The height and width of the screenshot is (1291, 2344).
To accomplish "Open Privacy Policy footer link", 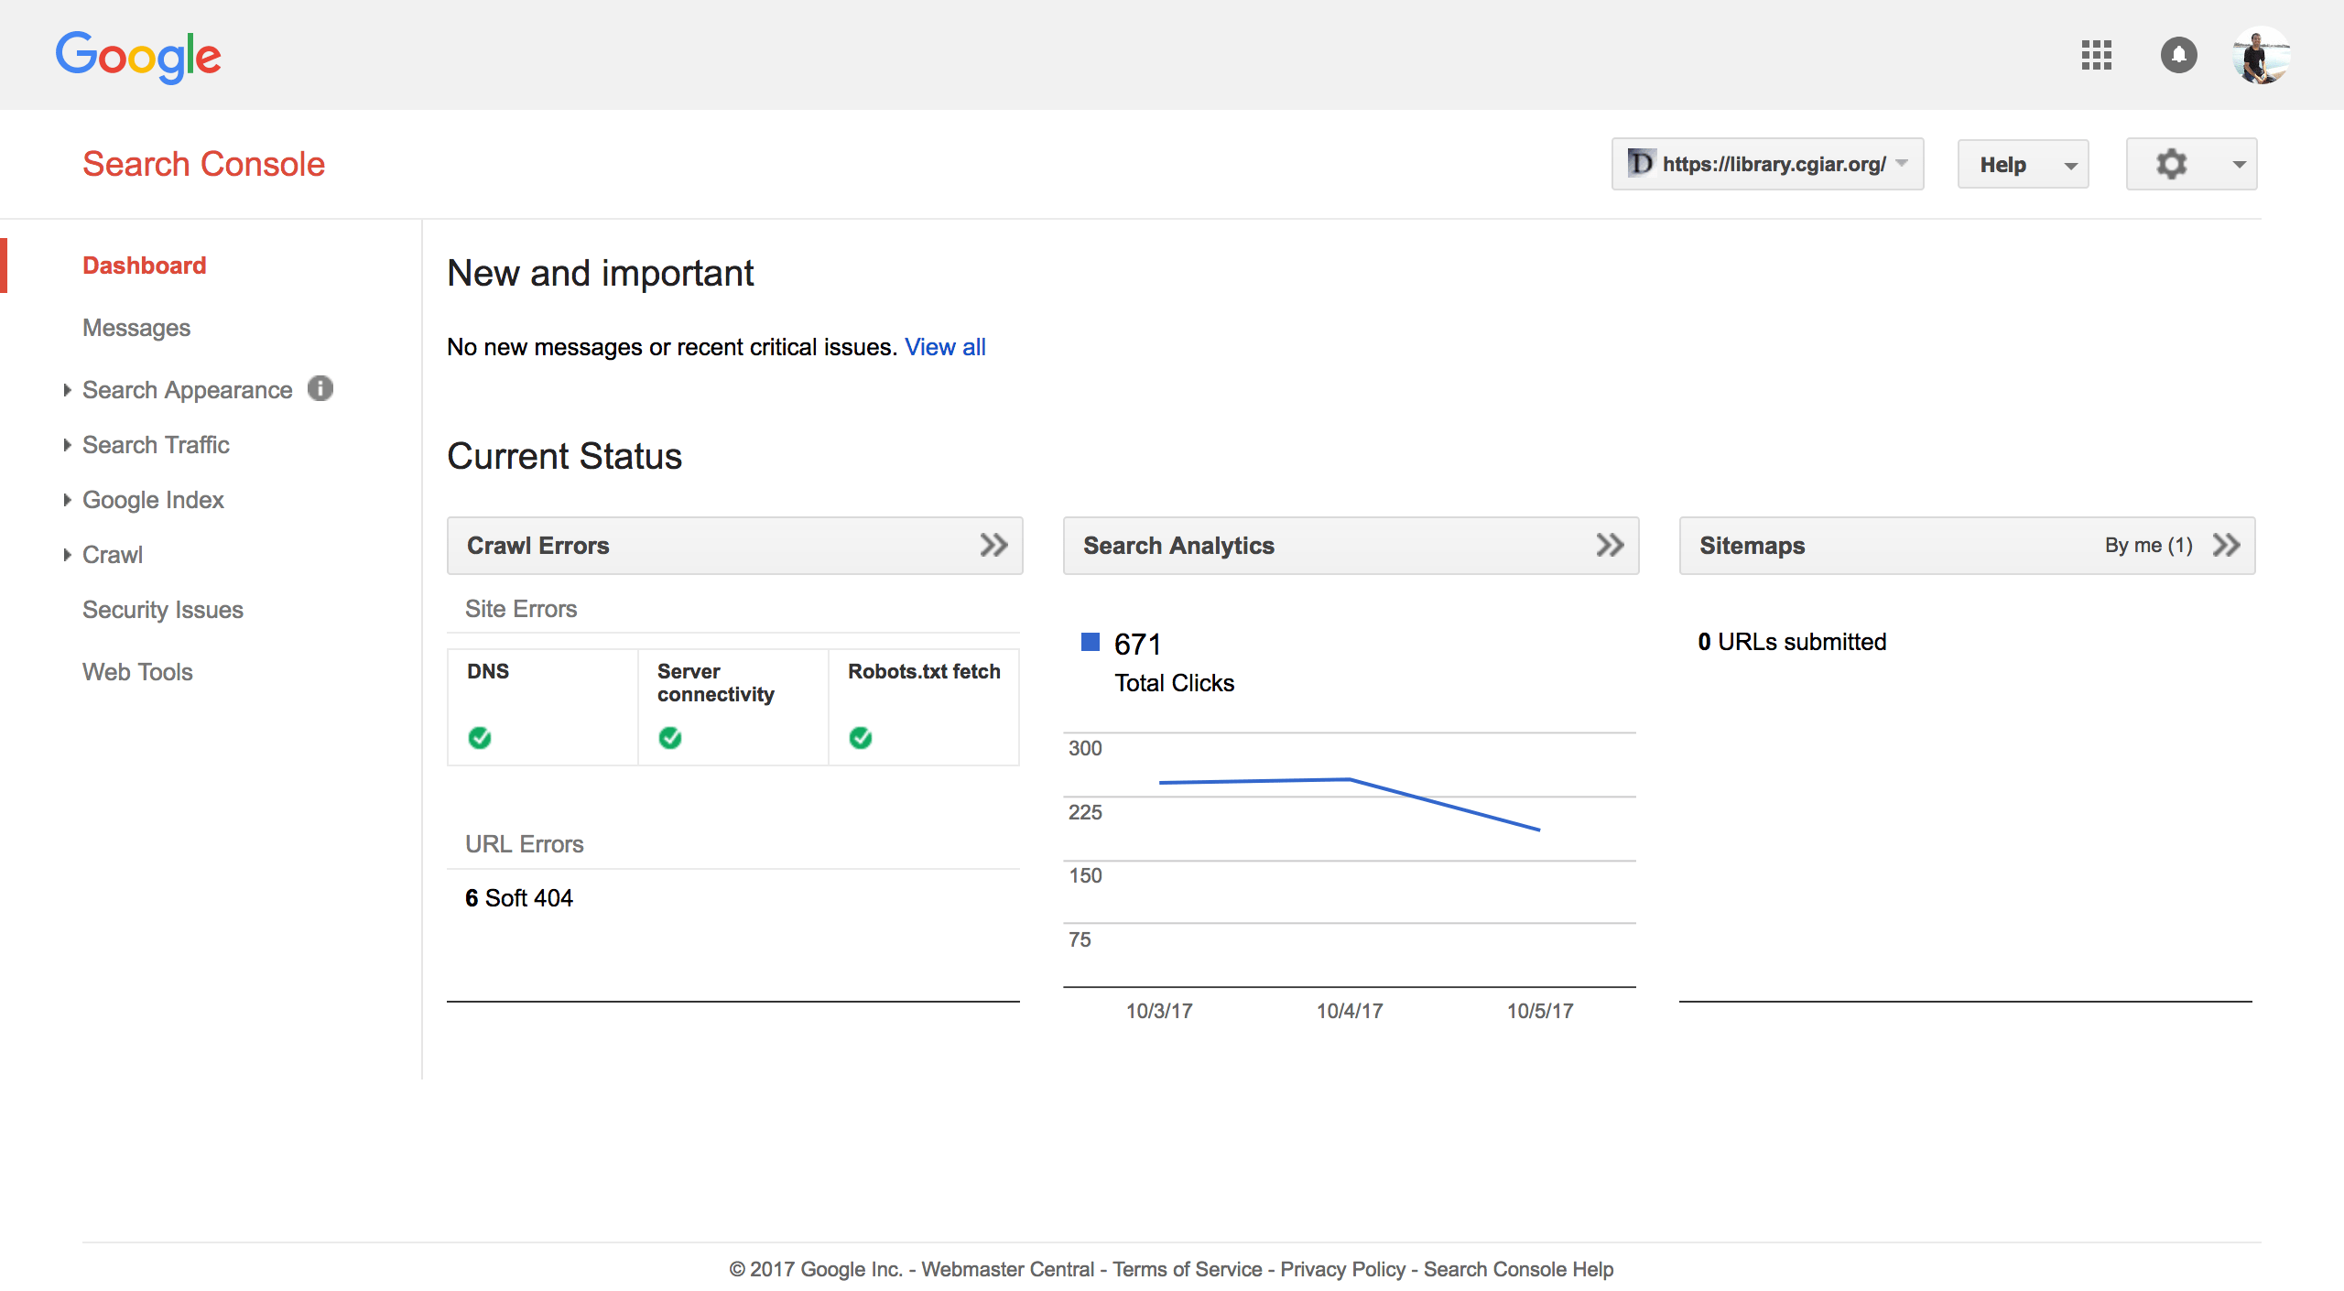I will [1342, 1269].
